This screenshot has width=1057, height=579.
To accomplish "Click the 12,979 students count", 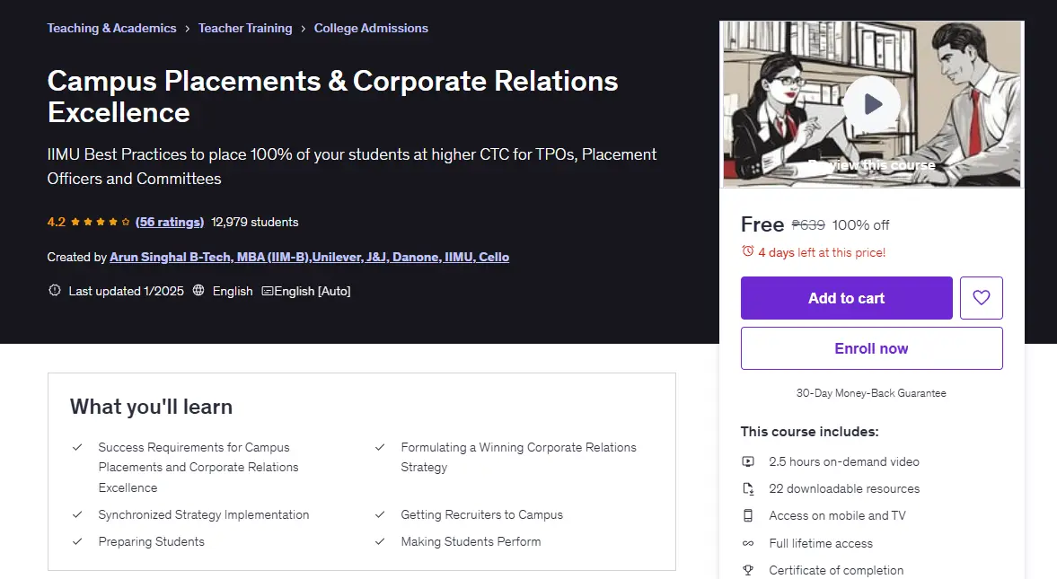I will click(255, 222).
